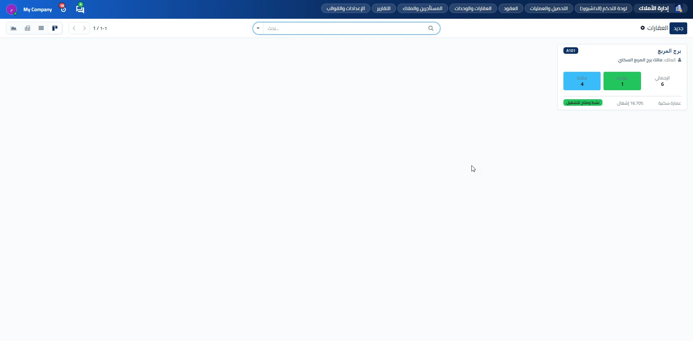Screen dimensions: 693x341
Task: Open the برج المربع property card title
Action: [669, 51]
